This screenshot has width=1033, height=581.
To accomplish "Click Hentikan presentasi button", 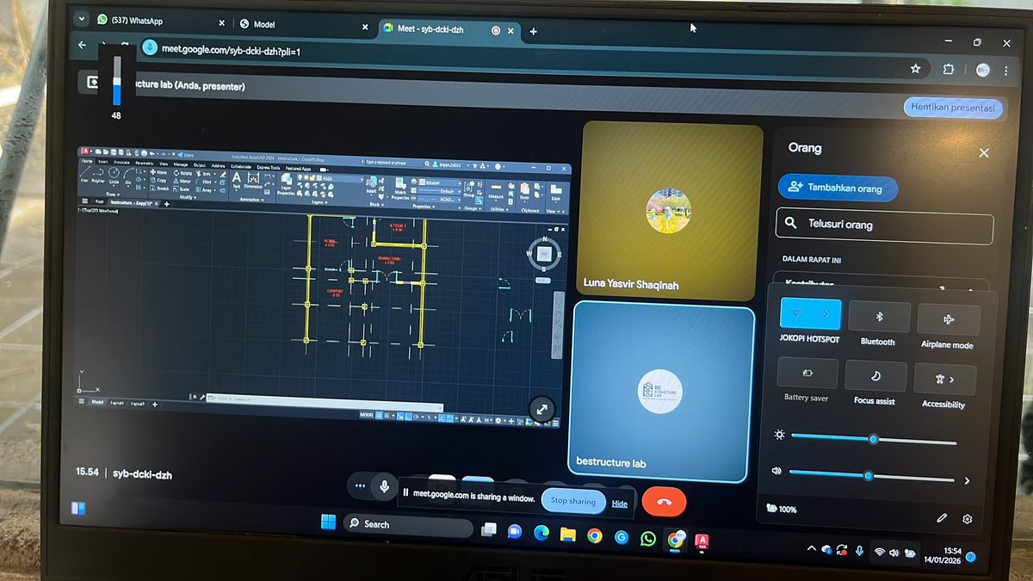I will [x=953, y=108].
